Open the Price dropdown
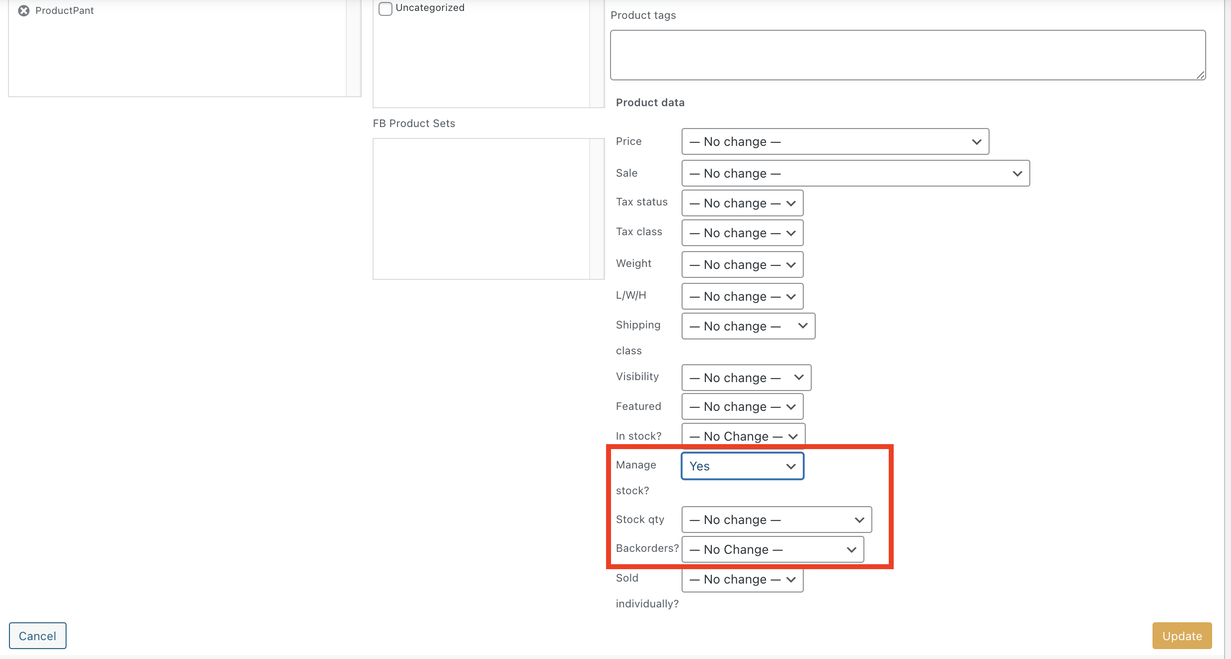 pyautogui.click(x=835, y=141)
